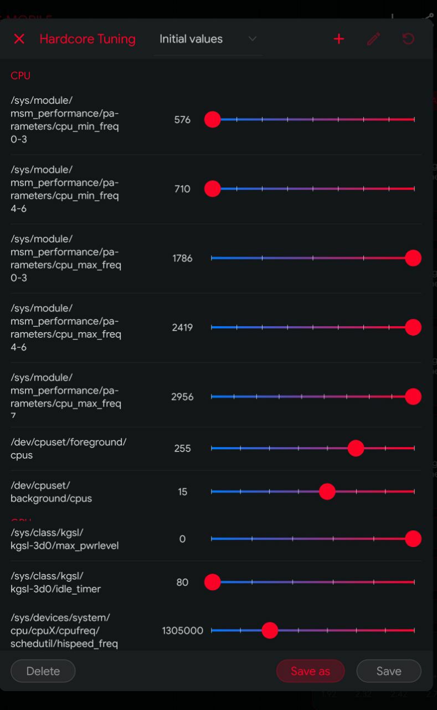Expand the profile list chevron arrow
The image size is (437, 710).
[x=253, y=39]
